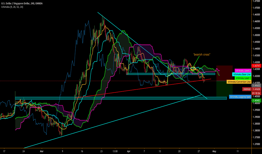
Task: Click the 1.39000 price axis label
Action: pos(256,117)
